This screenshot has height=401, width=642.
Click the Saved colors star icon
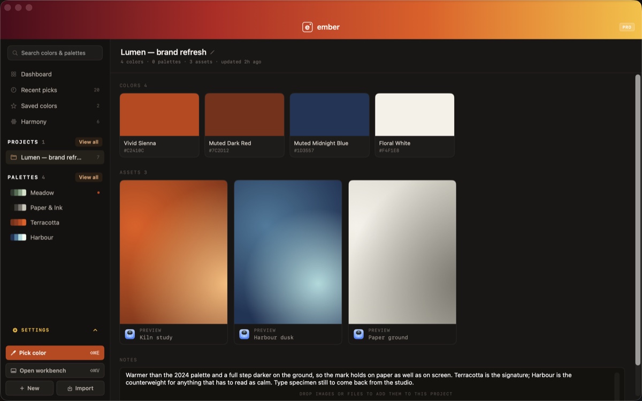[x=13, y=106]
